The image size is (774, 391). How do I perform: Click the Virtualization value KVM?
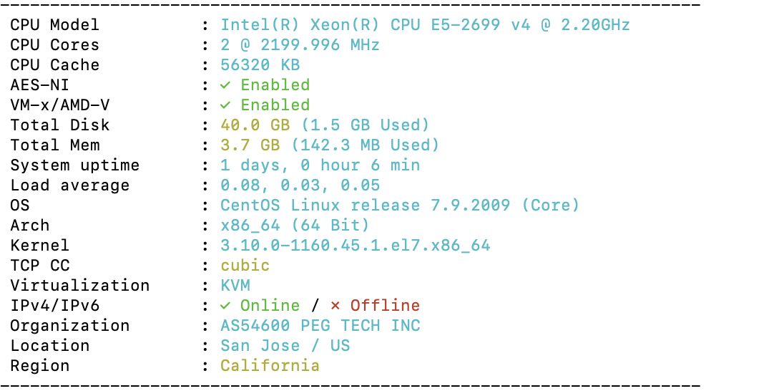point(235,286)
